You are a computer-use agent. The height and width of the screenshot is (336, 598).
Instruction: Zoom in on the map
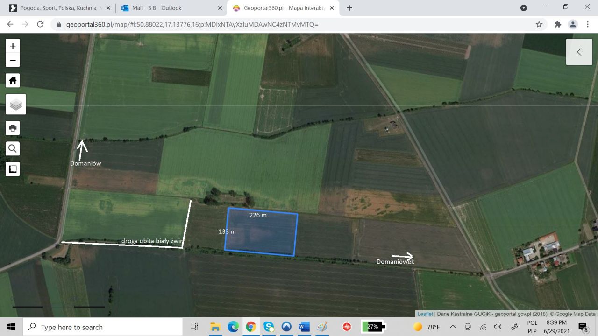pos(13,46)
